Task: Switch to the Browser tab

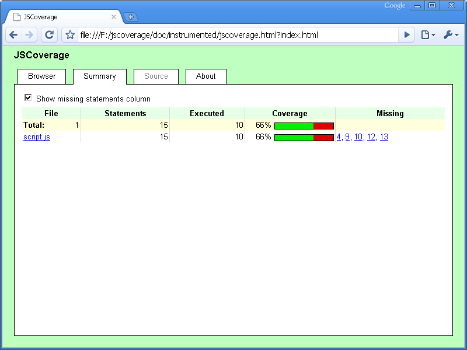Action: click(x=42, y=76)
